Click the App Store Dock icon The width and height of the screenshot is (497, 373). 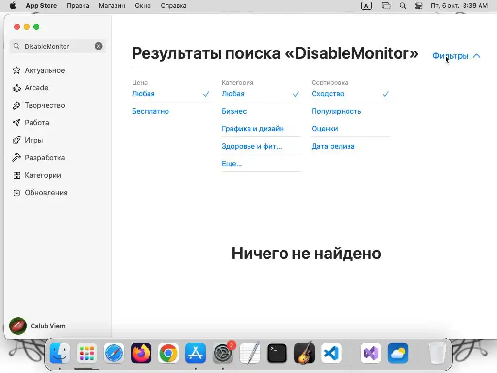pos(196,353)
